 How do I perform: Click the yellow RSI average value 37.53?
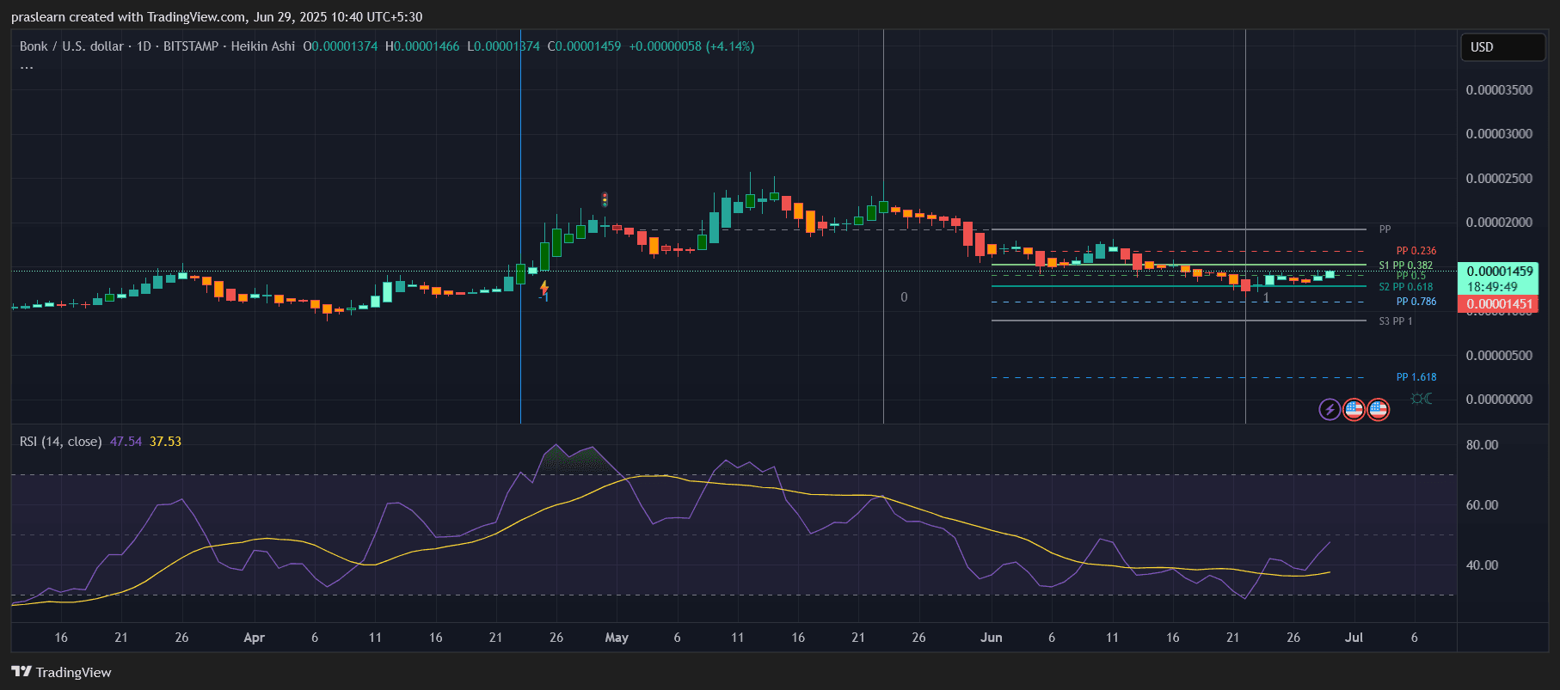[x=165, y=442]
